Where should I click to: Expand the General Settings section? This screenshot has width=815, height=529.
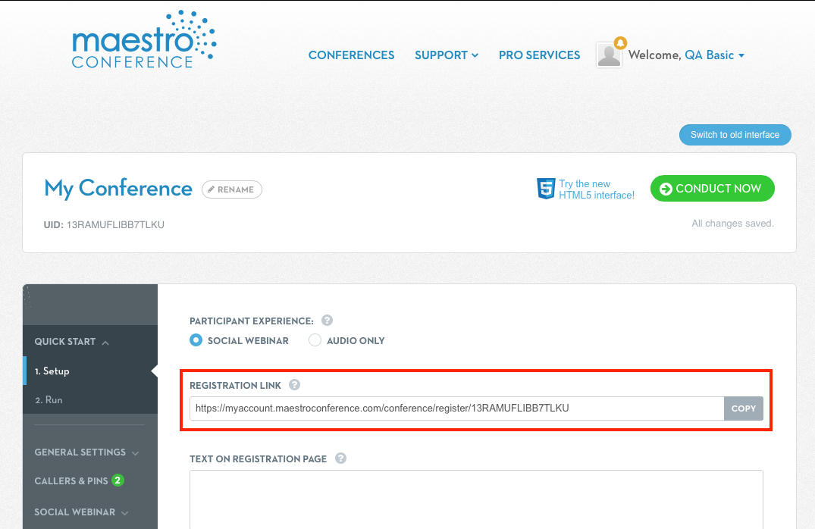[86, 452]
